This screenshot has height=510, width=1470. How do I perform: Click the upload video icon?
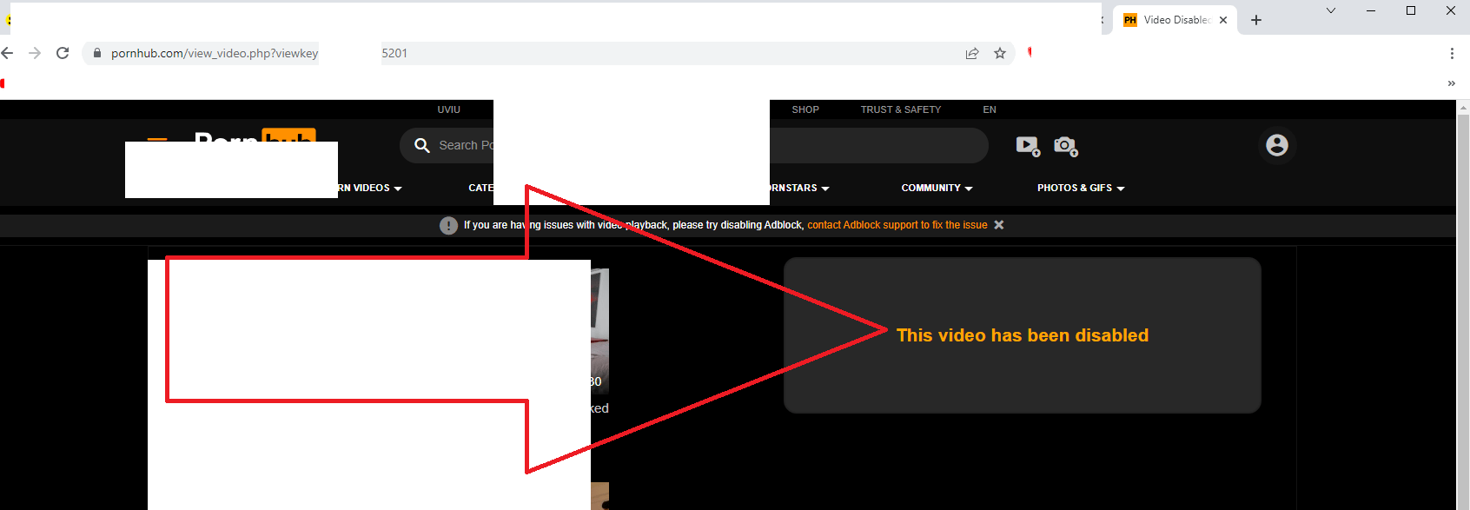(x=1028, y=146)
